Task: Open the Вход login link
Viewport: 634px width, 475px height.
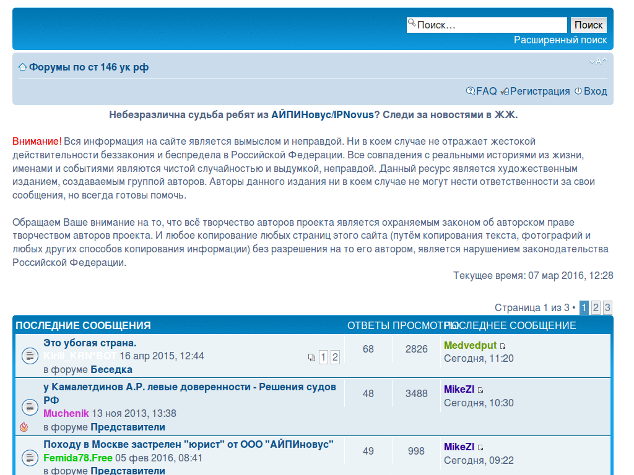Action: pyautogui.click(x=595, y=92)
